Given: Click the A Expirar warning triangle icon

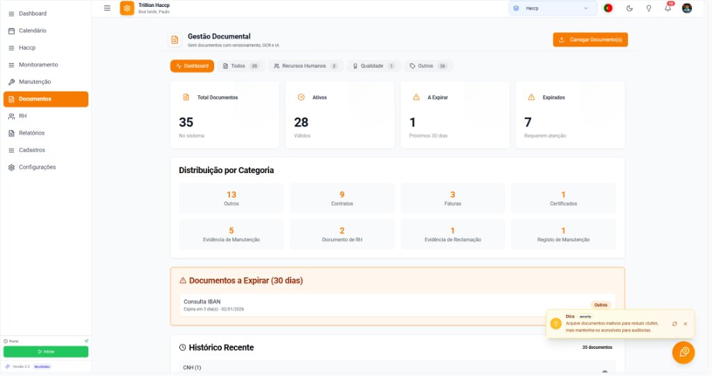Looking at the screenshot, I should click(416, 97).
